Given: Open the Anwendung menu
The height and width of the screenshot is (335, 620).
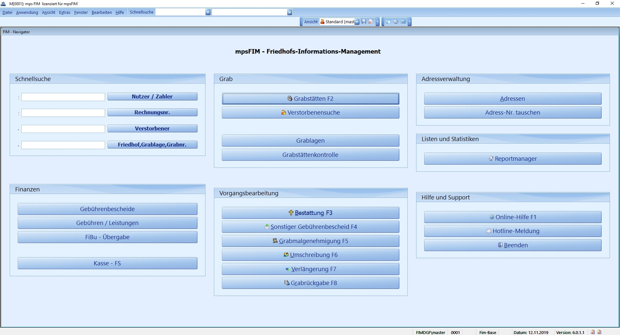Looking at the screenshot, I should tap(27, 12).
